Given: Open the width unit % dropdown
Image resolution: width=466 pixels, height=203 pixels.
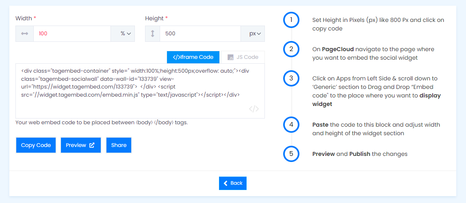Looking at the screenshot, I should [123, 34].
